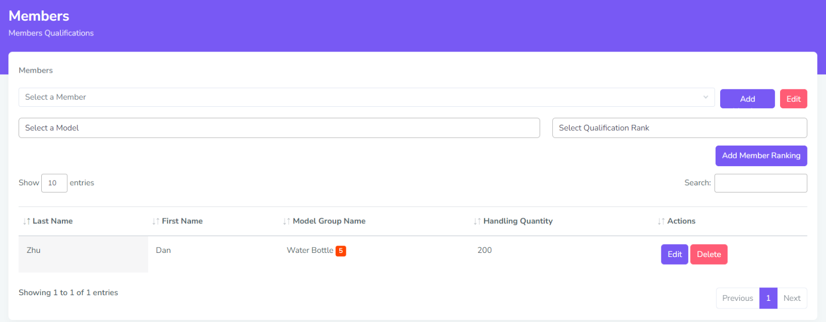Click the sort arrows beside Last Name

click(x=27, y=221)
